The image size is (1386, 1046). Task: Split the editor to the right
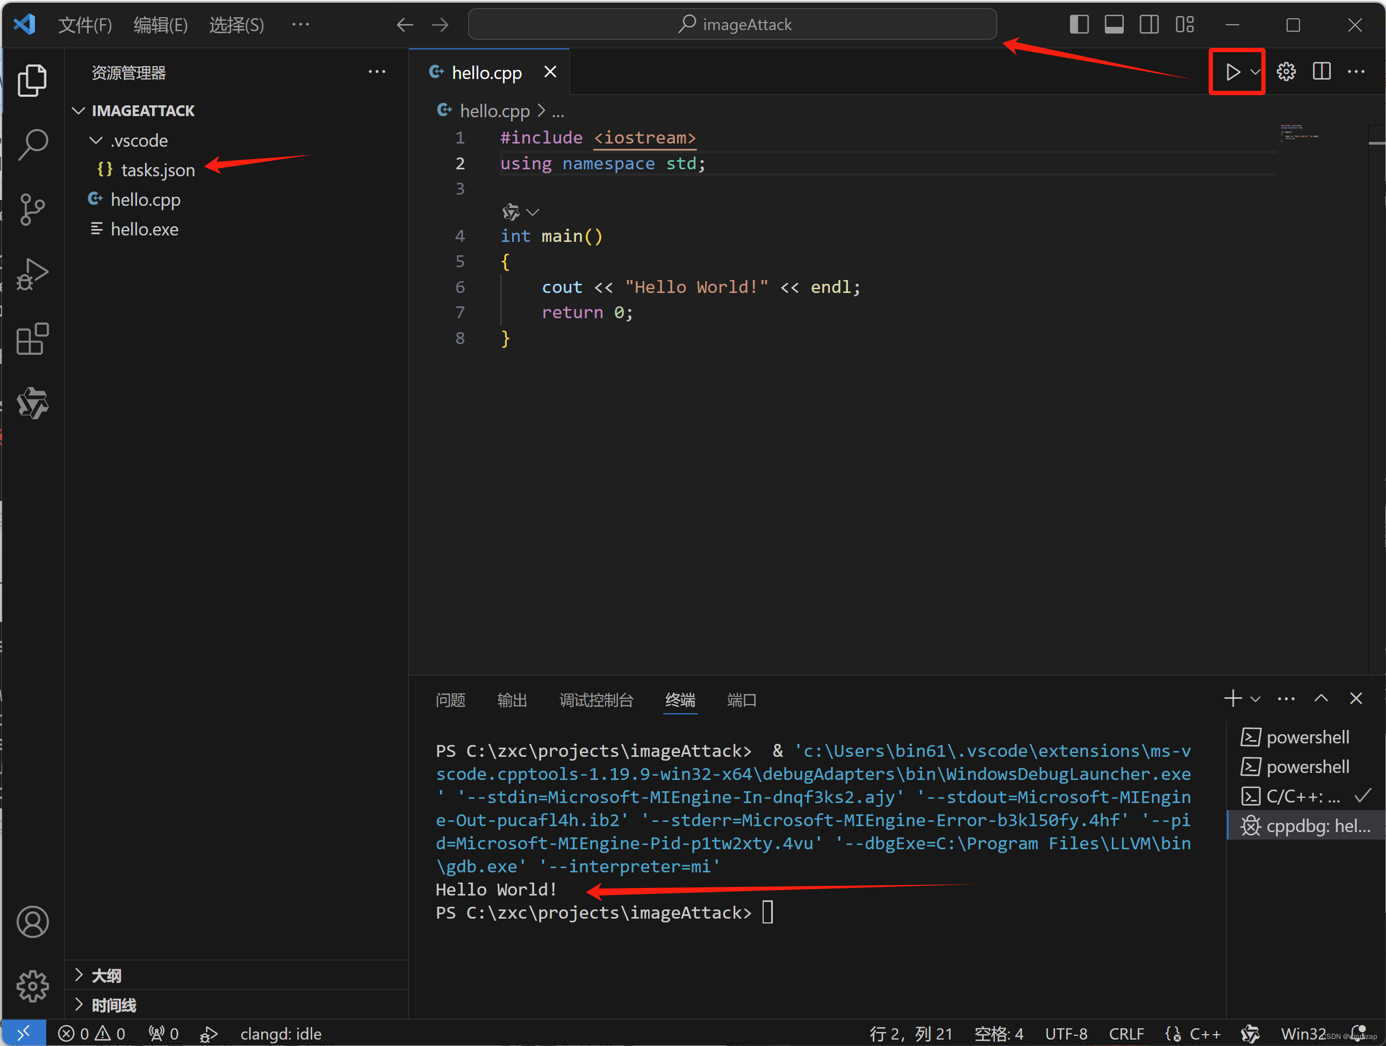(x=1322, y=71)
